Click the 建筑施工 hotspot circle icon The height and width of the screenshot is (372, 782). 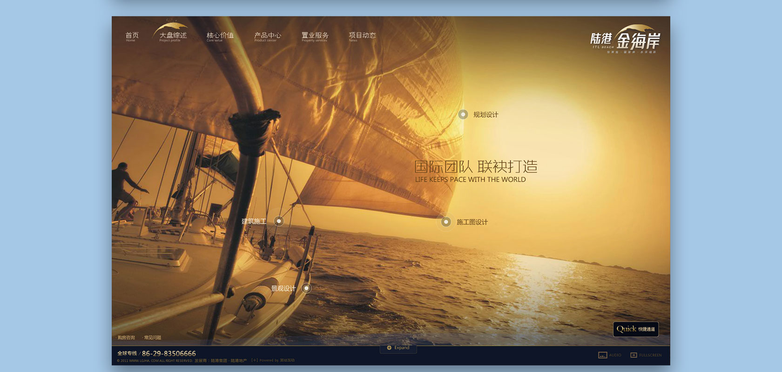279,221
